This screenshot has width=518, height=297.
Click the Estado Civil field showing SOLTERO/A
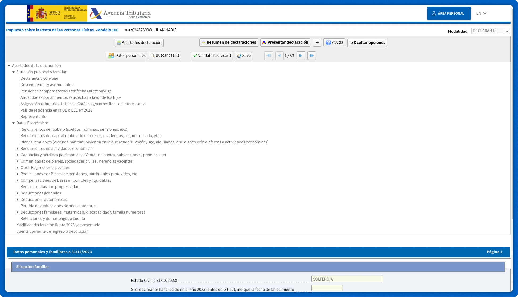click(347, 279)
